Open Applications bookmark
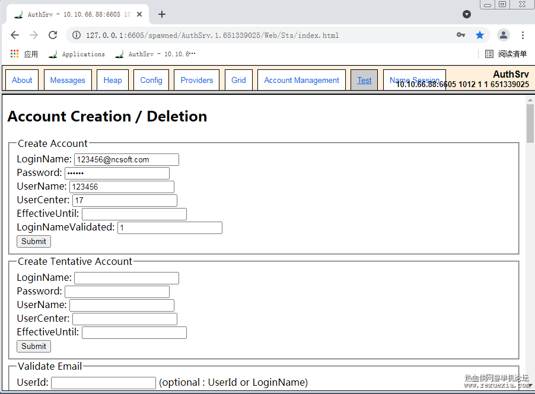Viewport: 535px width, 394px height. coord(77,54)
